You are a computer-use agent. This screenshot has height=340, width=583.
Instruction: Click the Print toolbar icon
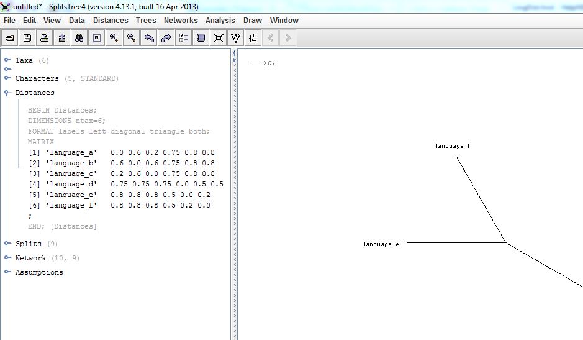tap(44, 38)
